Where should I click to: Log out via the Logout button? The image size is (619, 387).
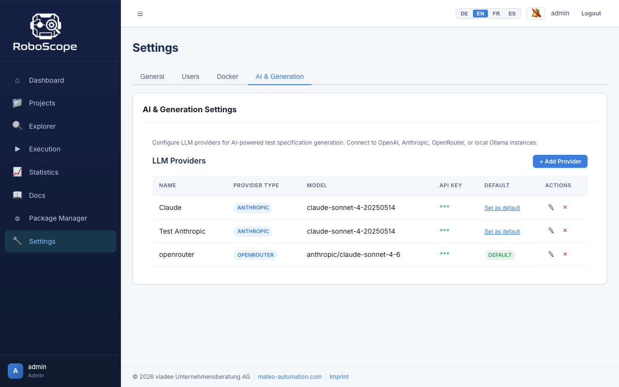(x=591, y=14)
